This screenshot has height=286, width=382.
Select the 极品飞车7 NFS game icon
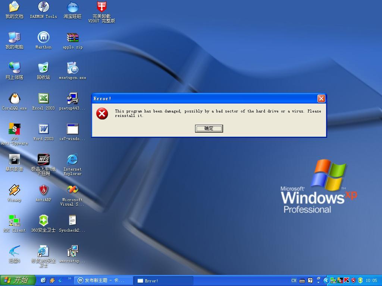[43, 165]
